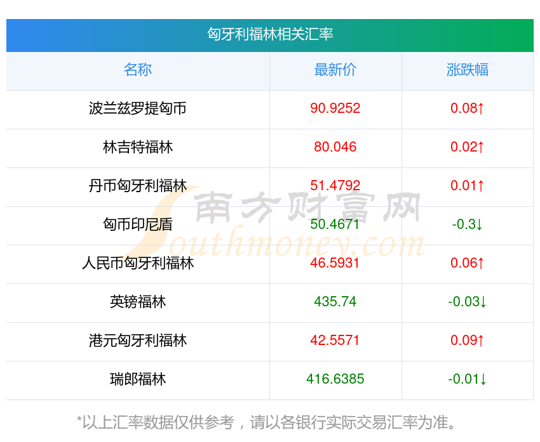This screenshot has height=442, width=540.
Task: Click the change value 0.01↑
Action: (x=468, y=186)
